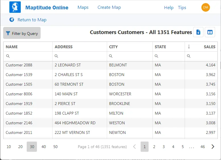The image size is (221, 160).
Task: Click the DM user avatar
Action: click(205, 7)
